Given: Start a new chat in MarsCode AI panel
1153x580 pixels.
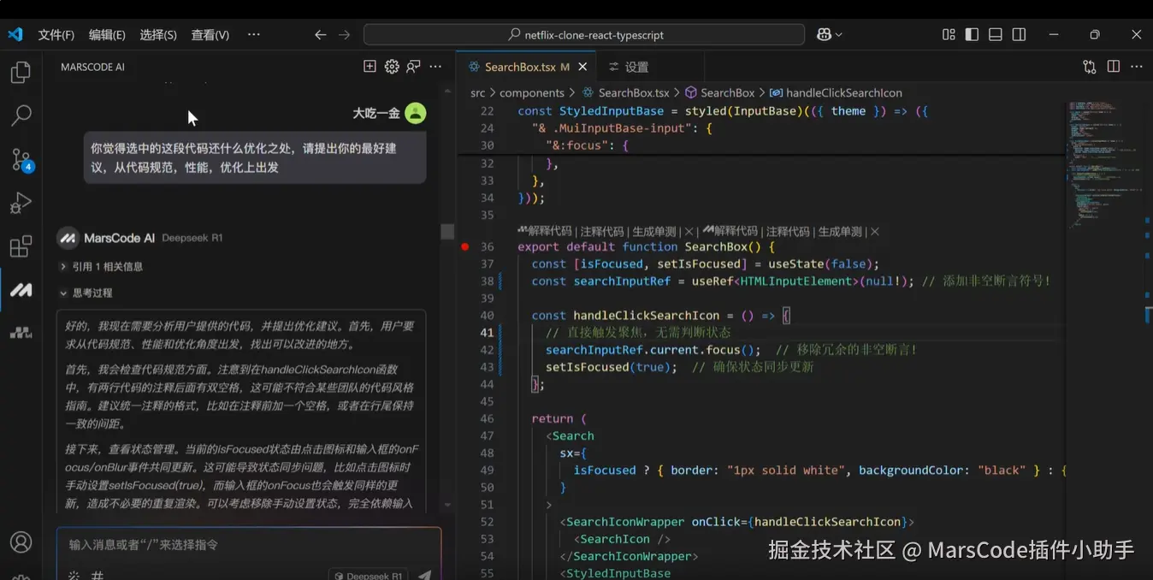Looking at the screenshot, I should tap(370, 67).
